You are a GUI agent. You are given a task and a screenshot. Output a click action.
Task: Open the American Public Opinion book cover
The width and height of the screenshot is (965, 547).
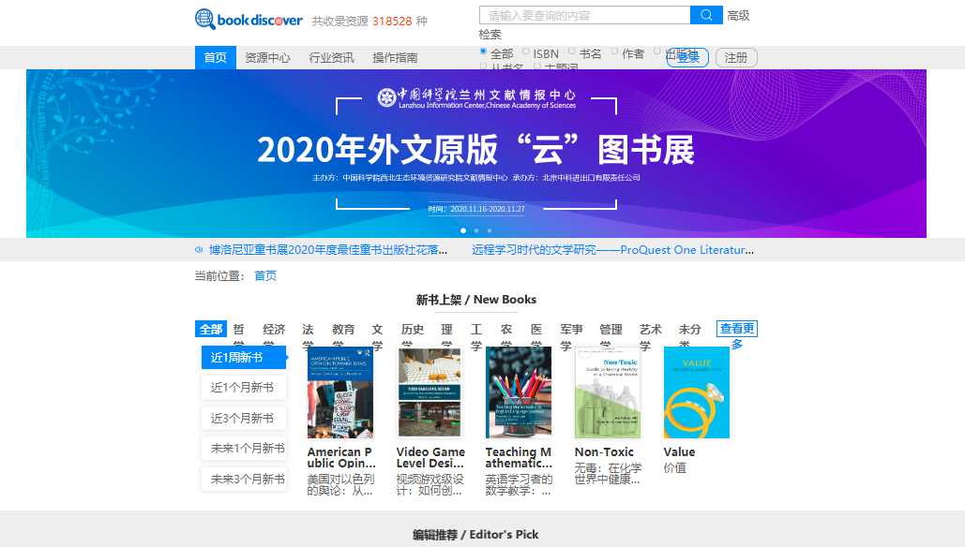[x=340, y=392]
